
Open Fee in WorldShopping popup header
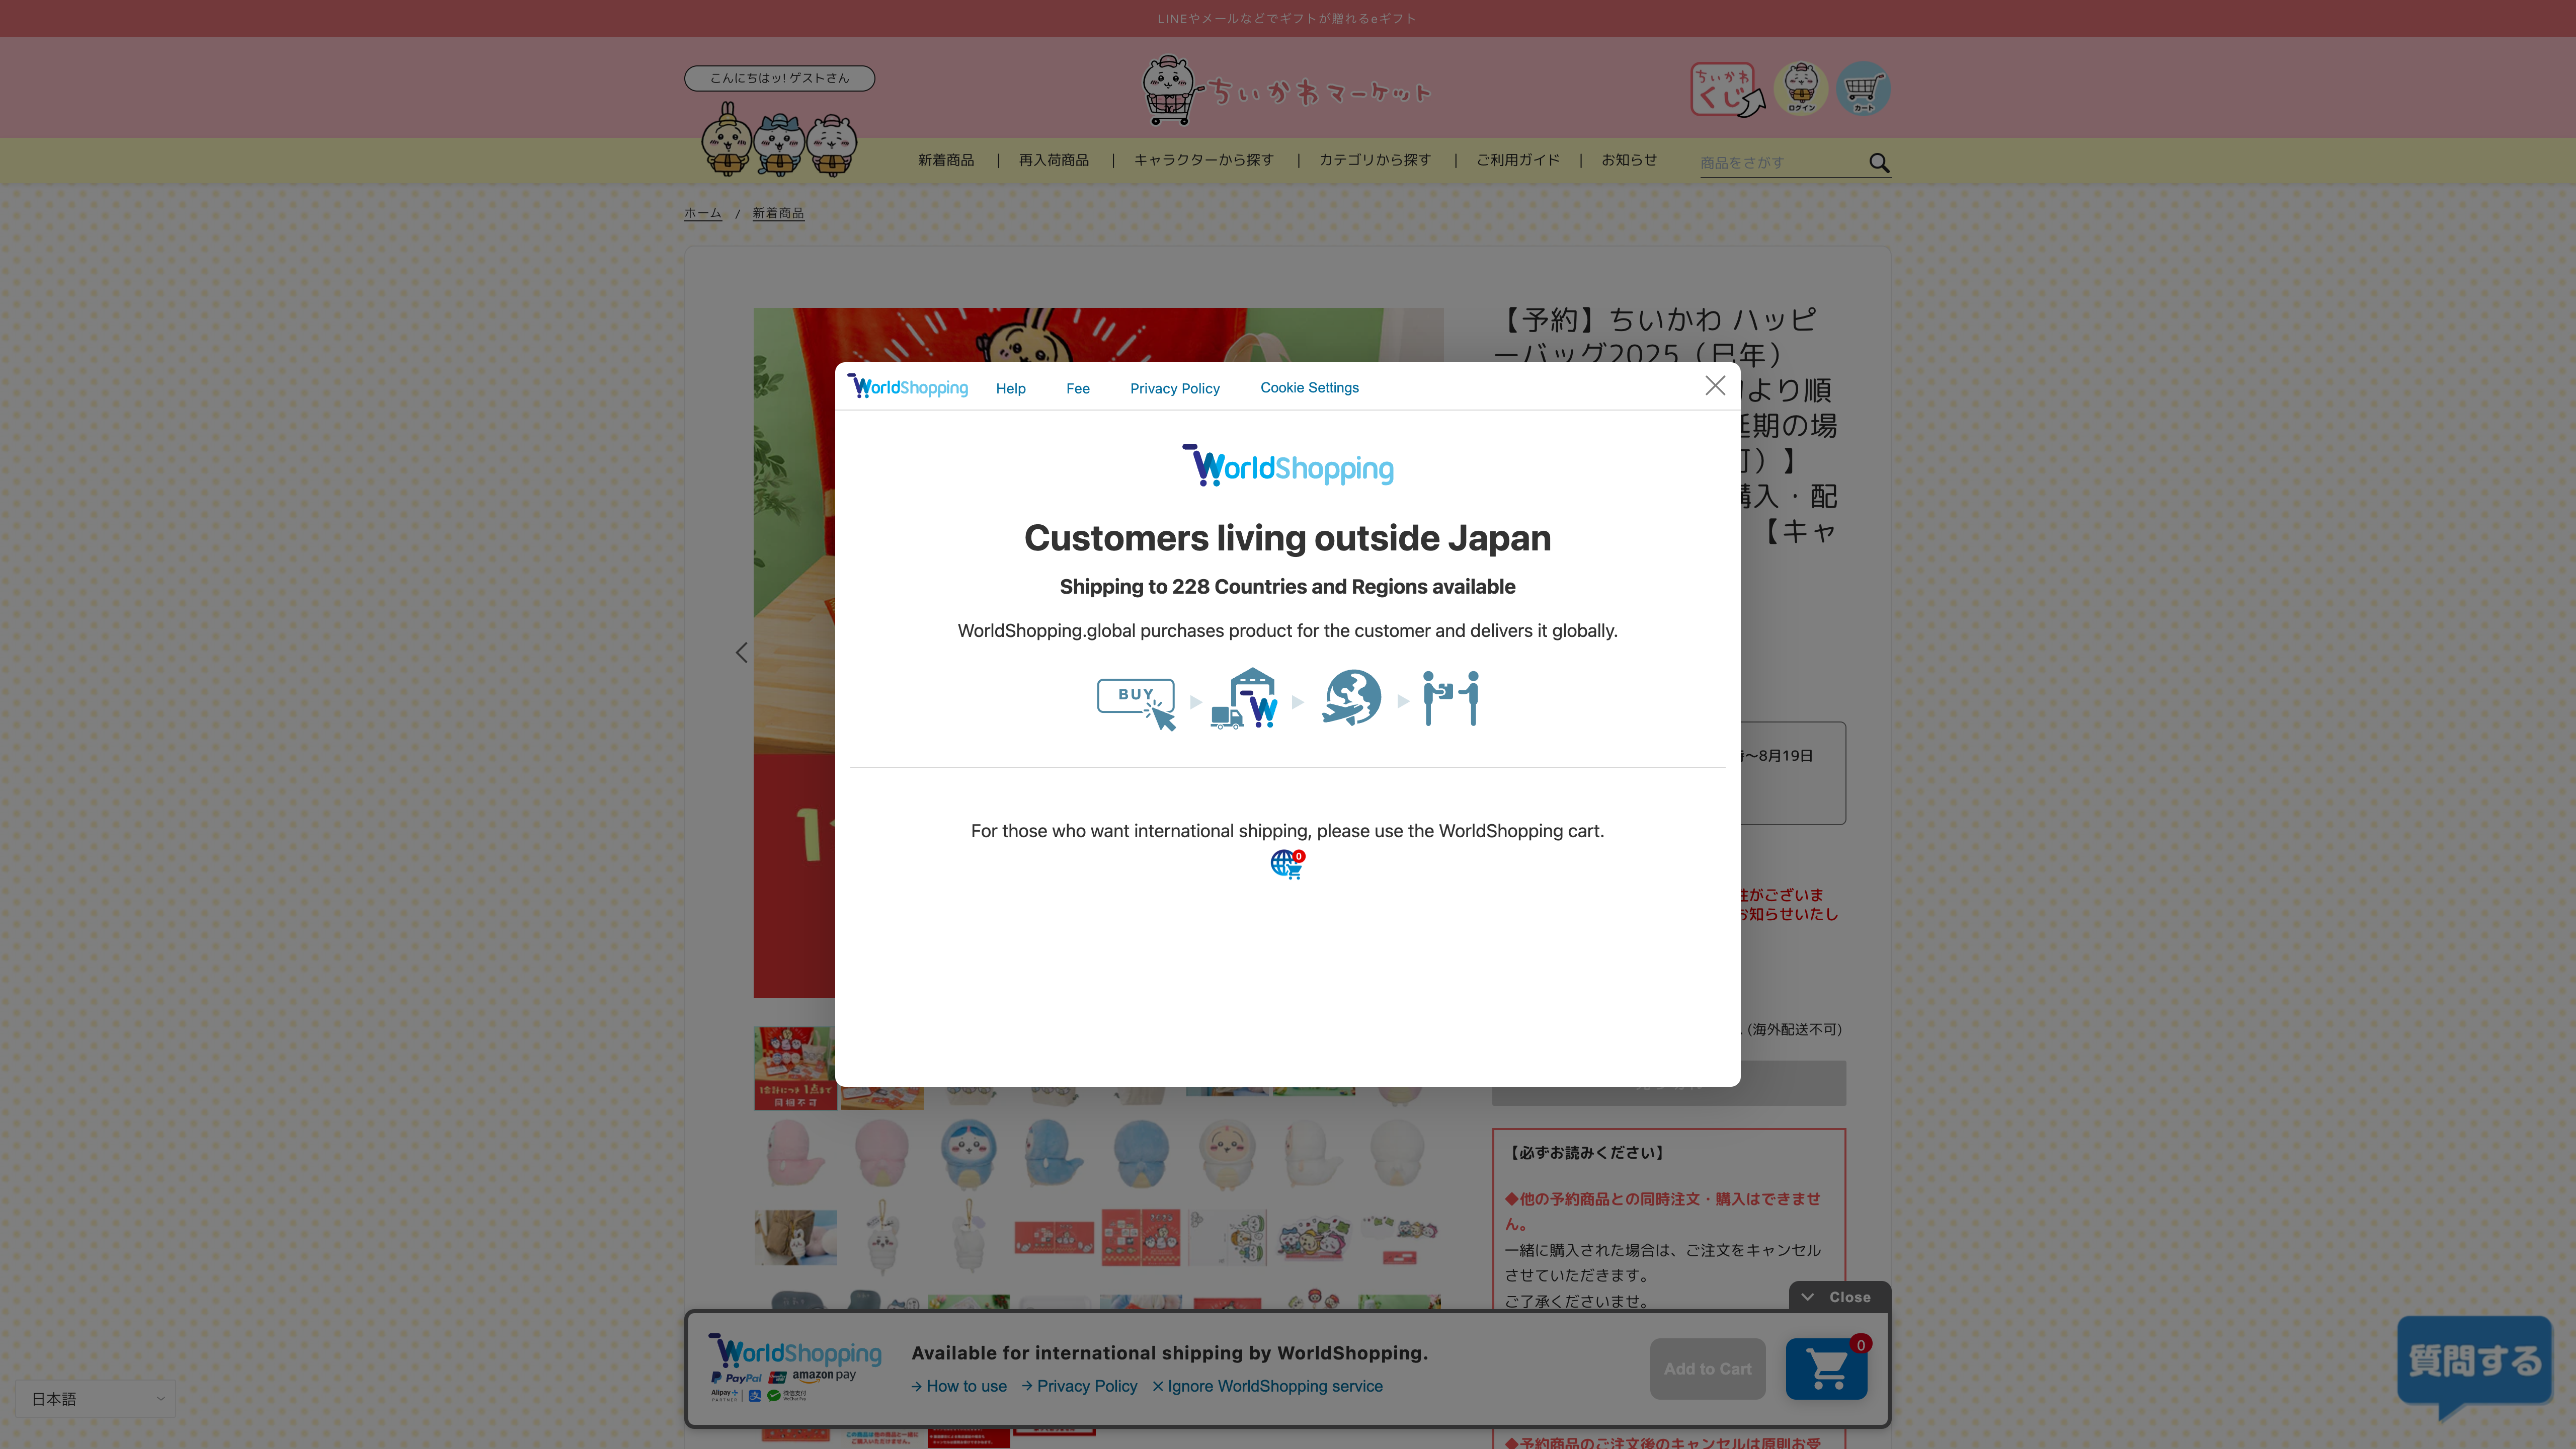click(1077, 388)
